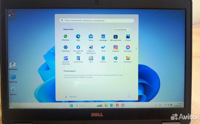This screenshot has height=124, width=200.
Task: Open the Все приложения list
Action: point(122,30)
